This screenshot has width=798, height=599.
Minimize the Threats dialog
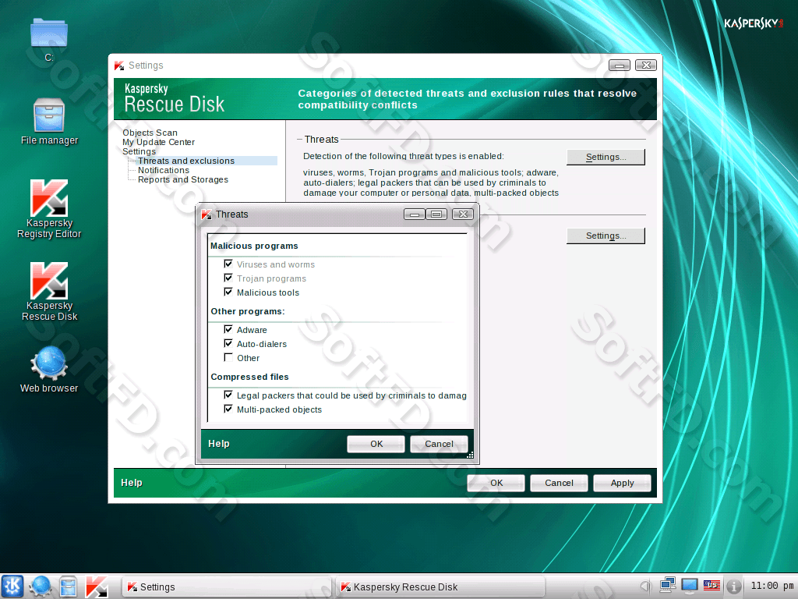point(415,214)
